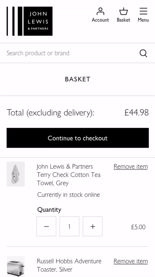155x277 pixels.
Task: Click the John Lewis & Partners logo
Action: [29, 21]
